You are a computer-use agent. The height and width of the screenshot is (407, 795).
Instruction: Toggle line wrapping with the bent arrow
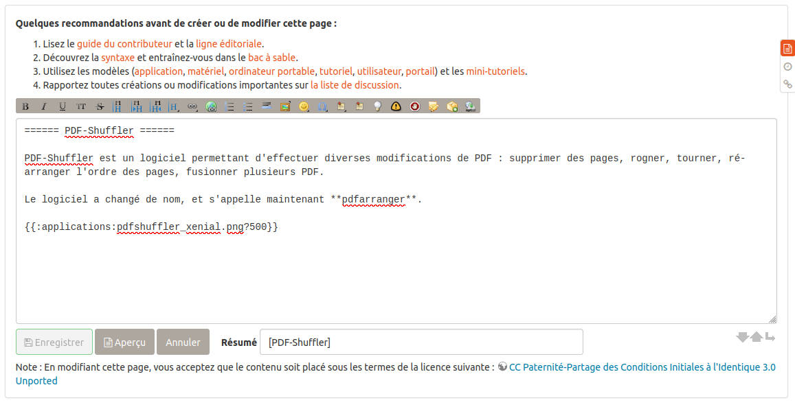point(770,337)
